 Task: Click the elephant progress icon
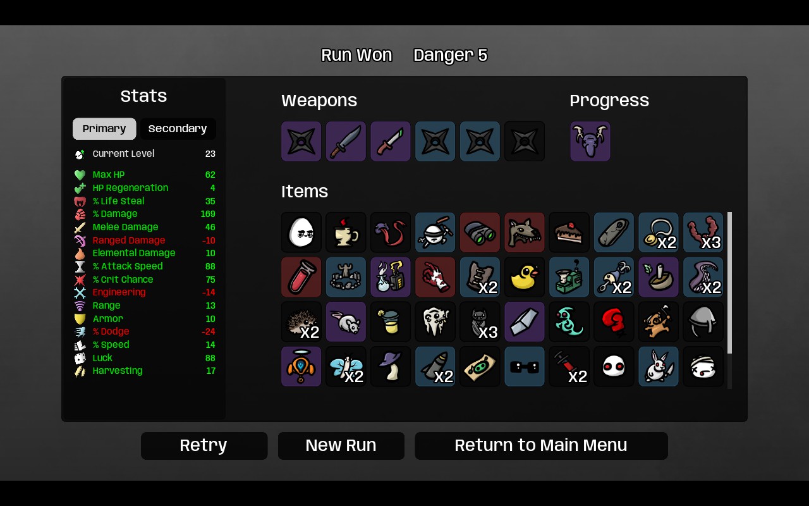590,141
